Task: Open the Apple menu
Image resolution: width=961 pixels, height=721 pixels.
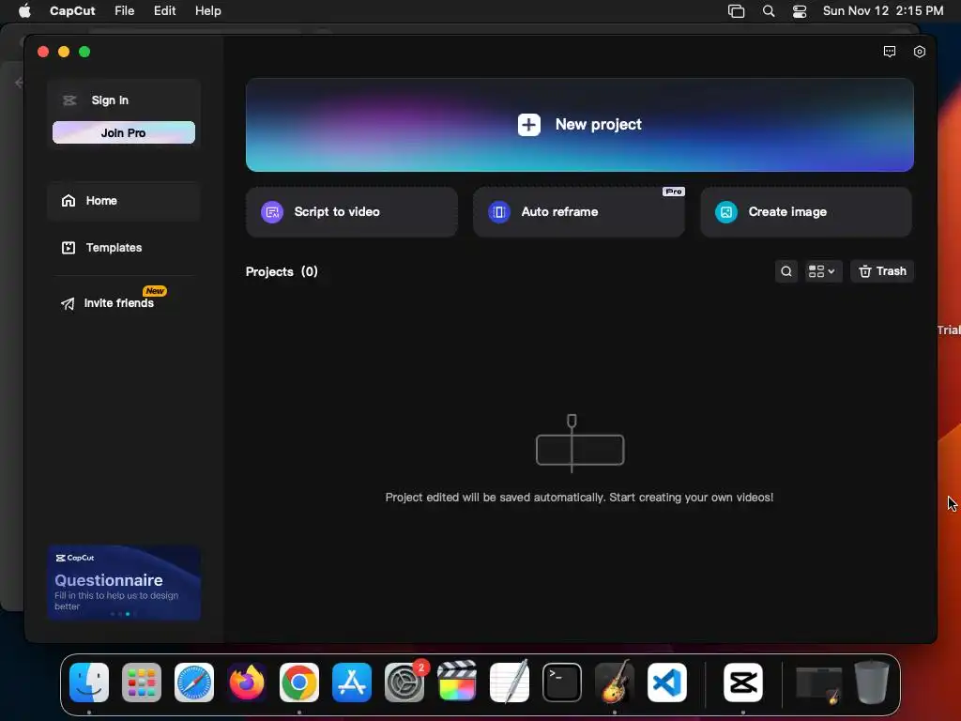Action: tap(24, 11)
